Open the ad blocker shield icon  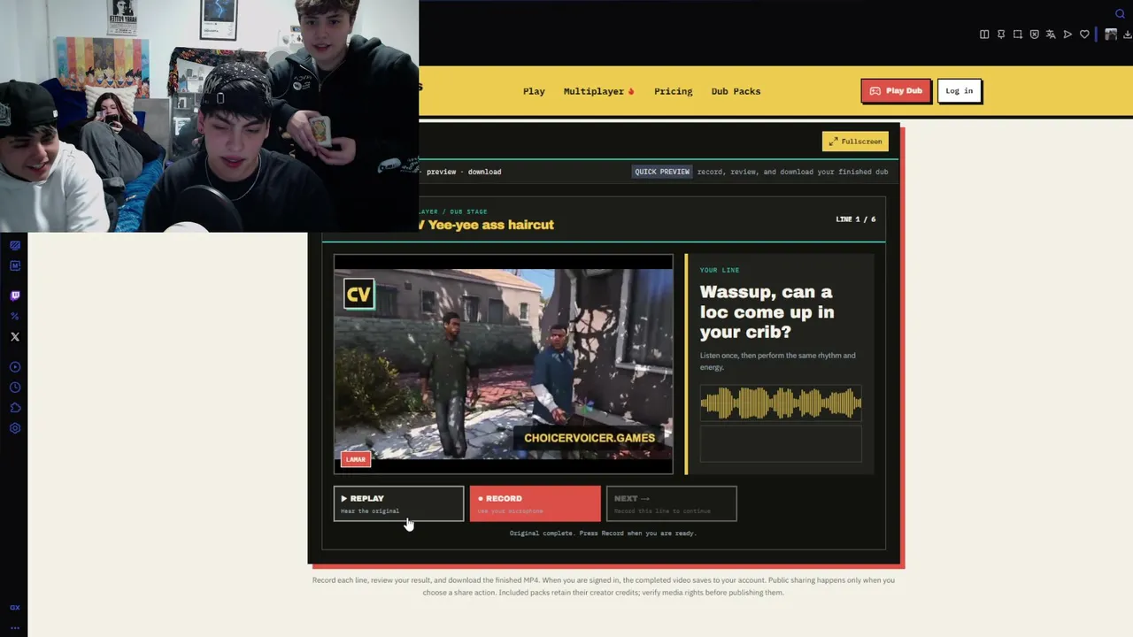pyautogui.click(x=1034, y=35)
